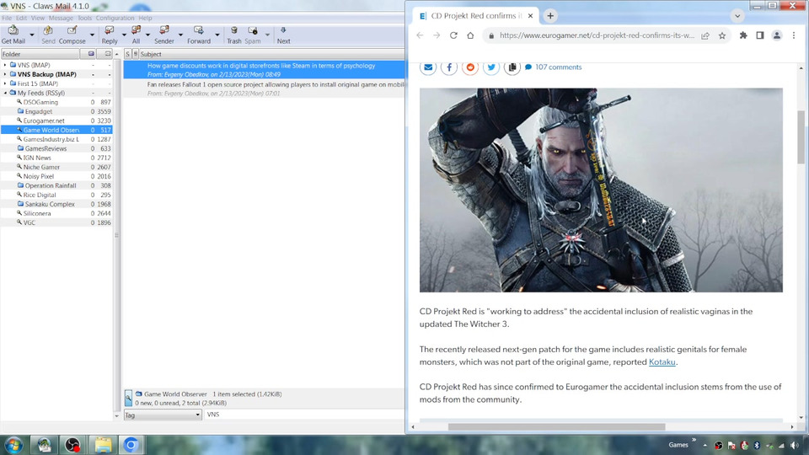Click the eurogamer.net address bar
Viewport: 809px width, 455px height.
(597, 35)
